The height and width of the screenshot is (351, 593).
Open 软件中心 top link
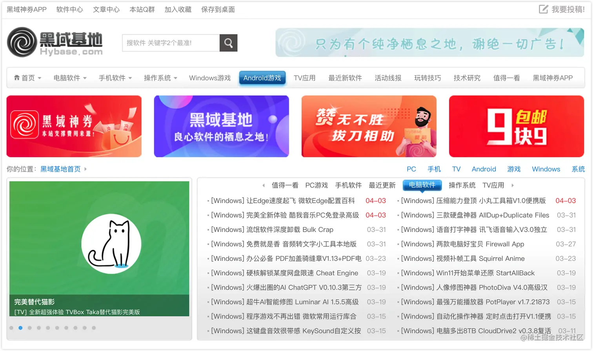[x=69, y=9]
